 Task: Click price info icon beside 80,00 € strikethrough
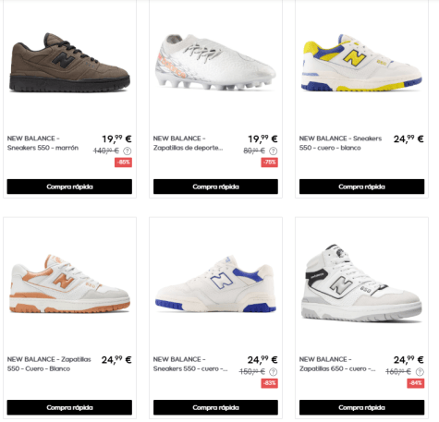pos(274,151)
